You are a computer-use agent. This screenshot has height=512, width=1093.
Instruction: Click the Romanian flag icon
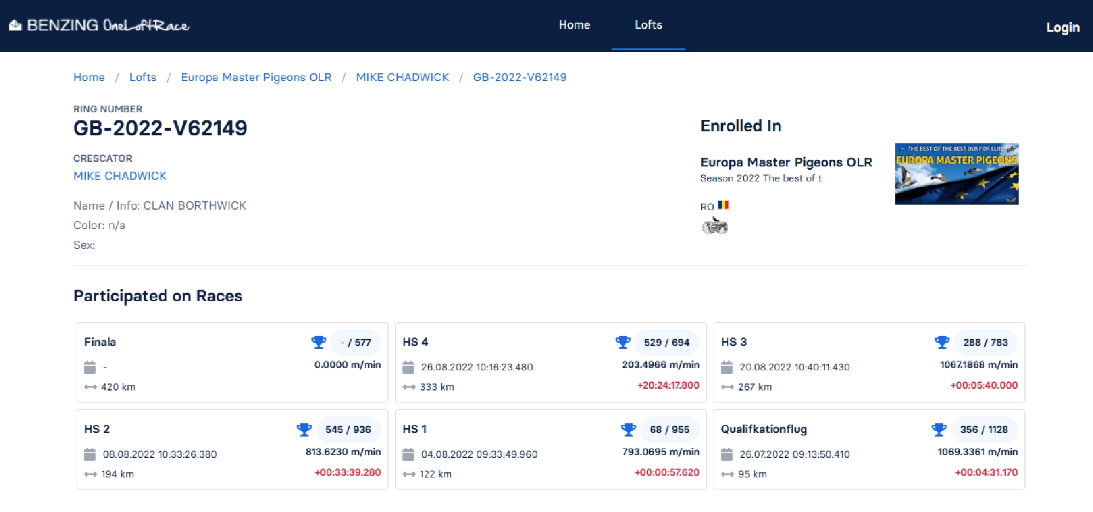[723, 205]
